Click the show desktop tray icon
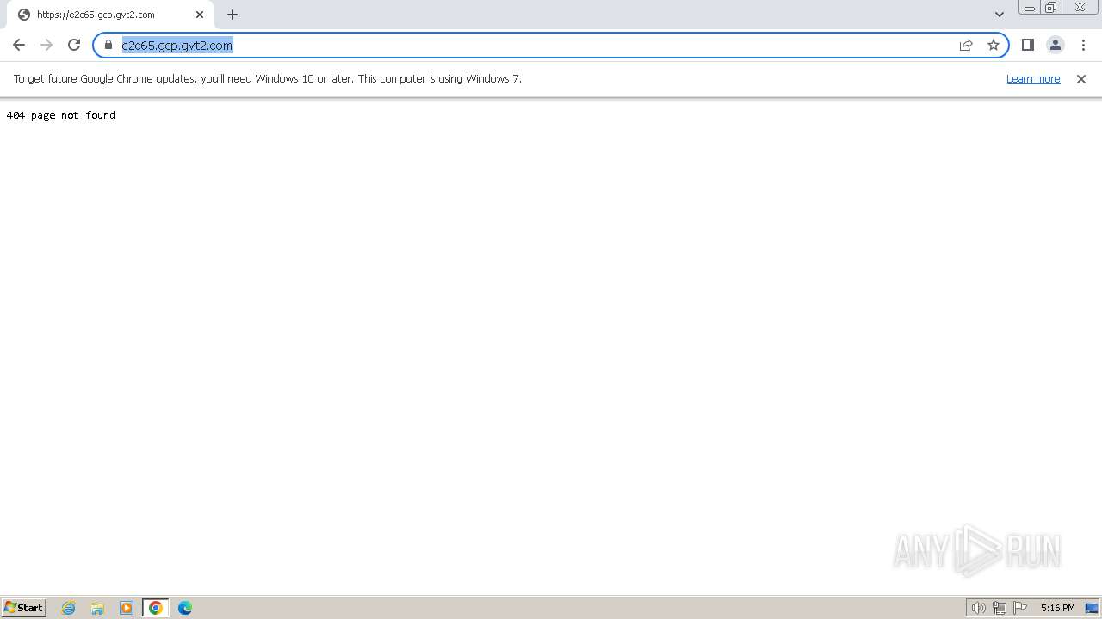Screen dimensions: 1102x619 [1092, 608]
